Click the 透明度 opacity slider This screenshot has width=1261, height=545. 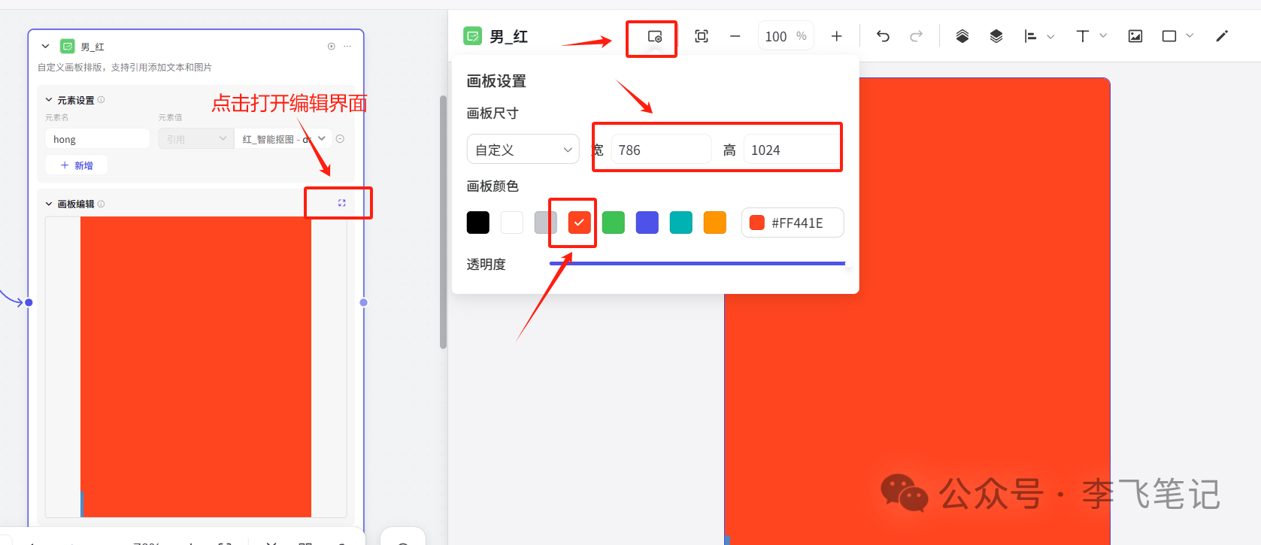tap(698, 264)
